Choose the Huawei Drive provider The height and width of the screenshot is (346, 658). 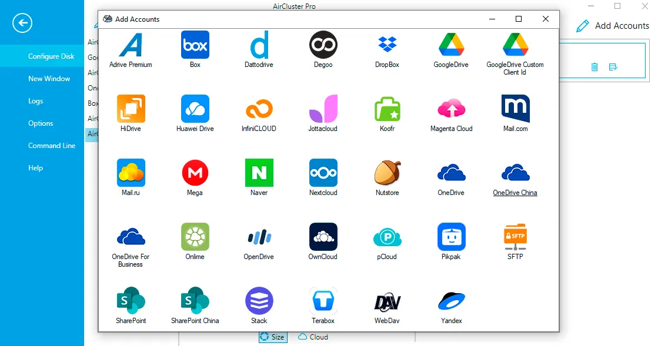195,109
